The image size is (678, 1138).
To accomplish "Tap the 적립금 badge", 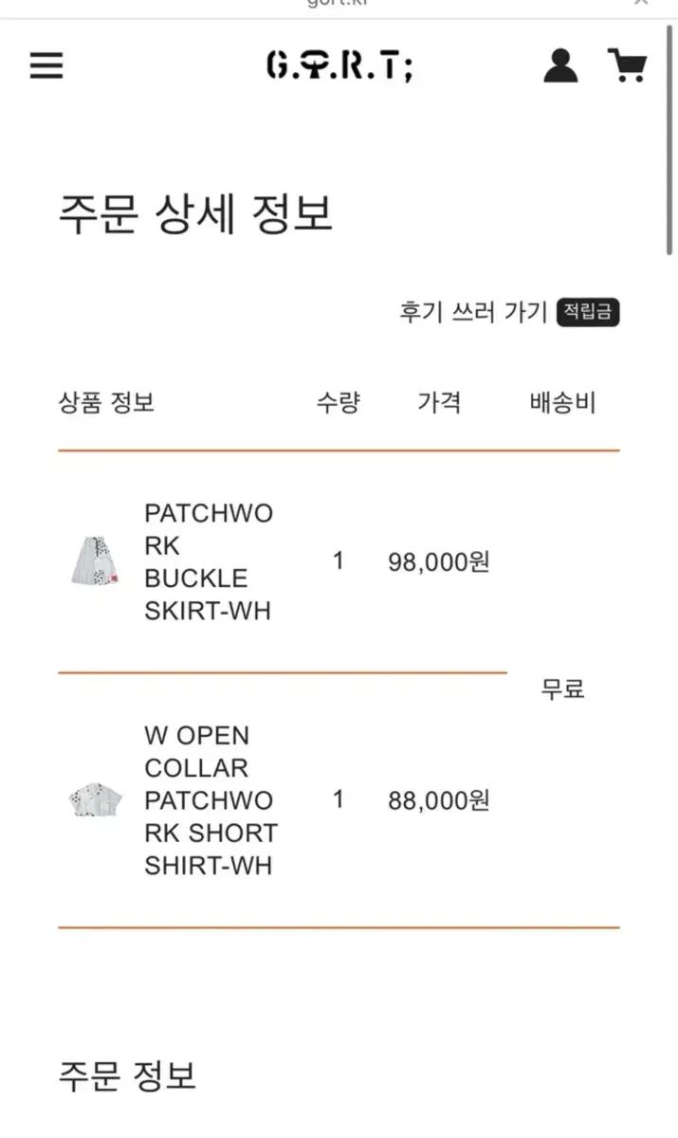I will coord(588,312).
